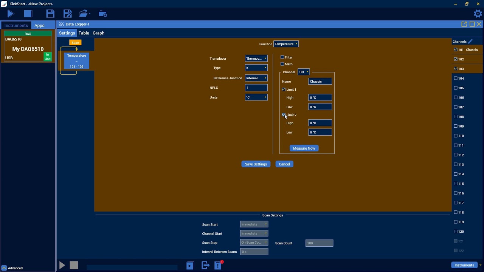Close the Data Logger-1 panel
The width and height of the screenshot is (484, 272).
tap(479, 24)
